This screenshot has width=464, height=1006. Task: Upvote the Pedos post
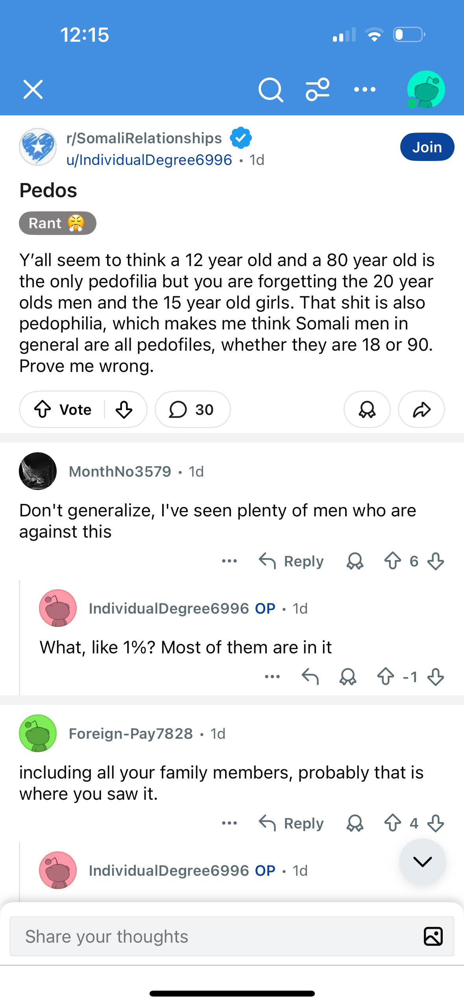tap(43, 409)
